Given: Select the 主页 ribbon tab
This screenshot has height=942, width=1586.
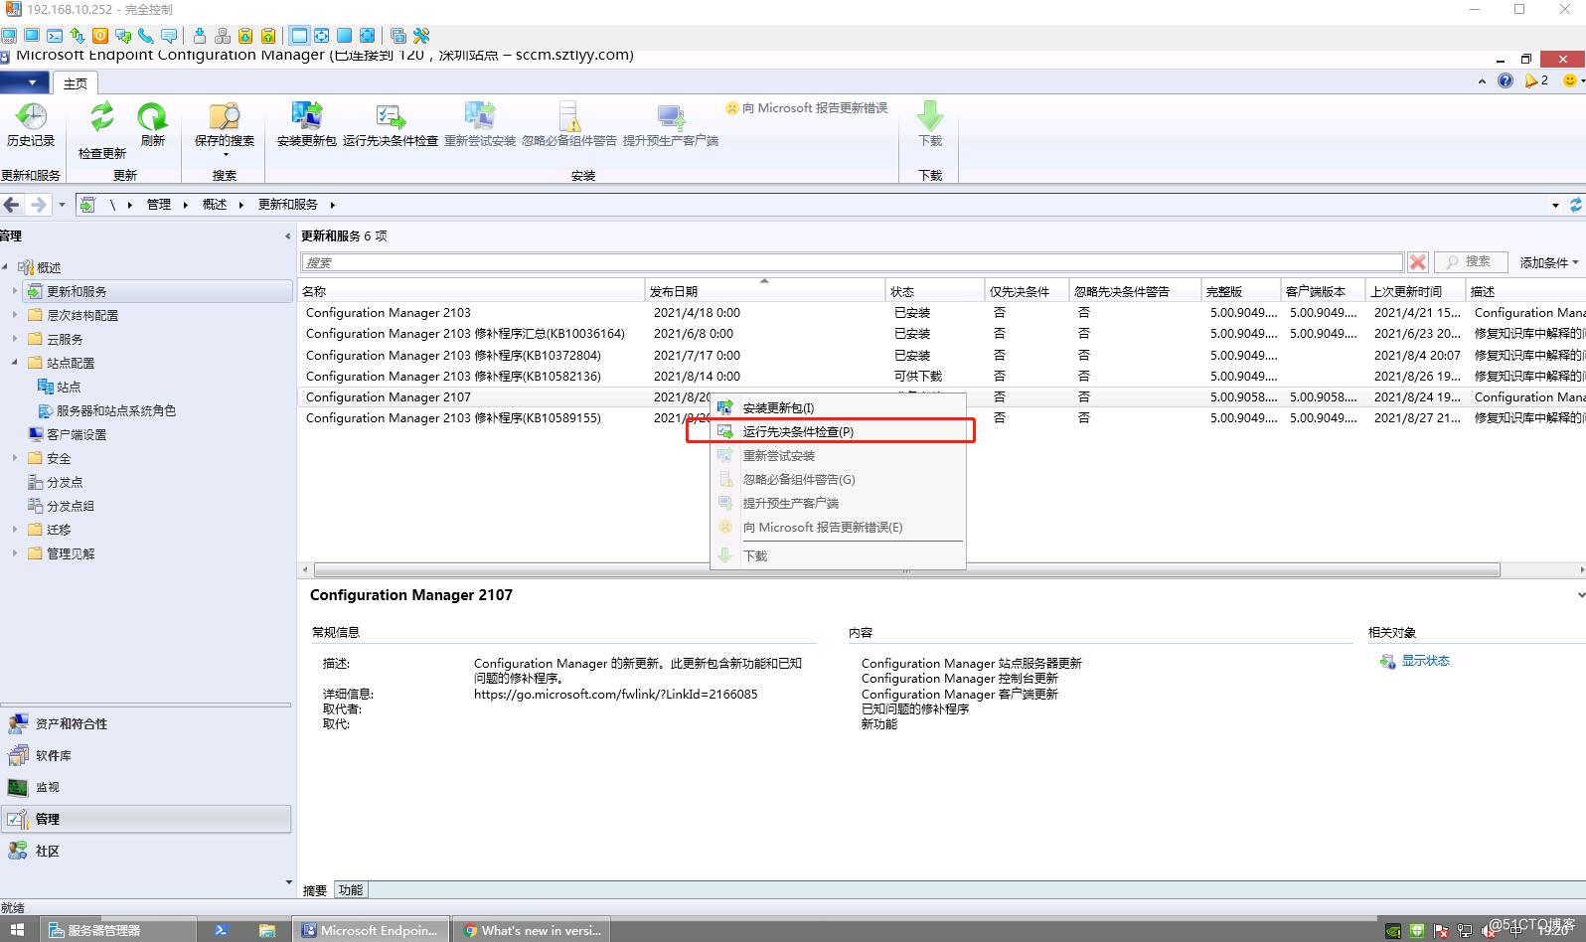Looking at the screenshot, I should [76, 83].
